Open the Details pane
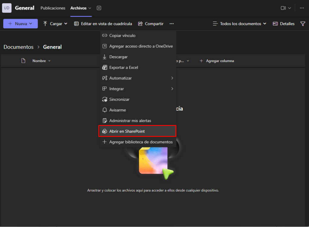The height and width of the screenshot is (227, 309). (284, 24)
